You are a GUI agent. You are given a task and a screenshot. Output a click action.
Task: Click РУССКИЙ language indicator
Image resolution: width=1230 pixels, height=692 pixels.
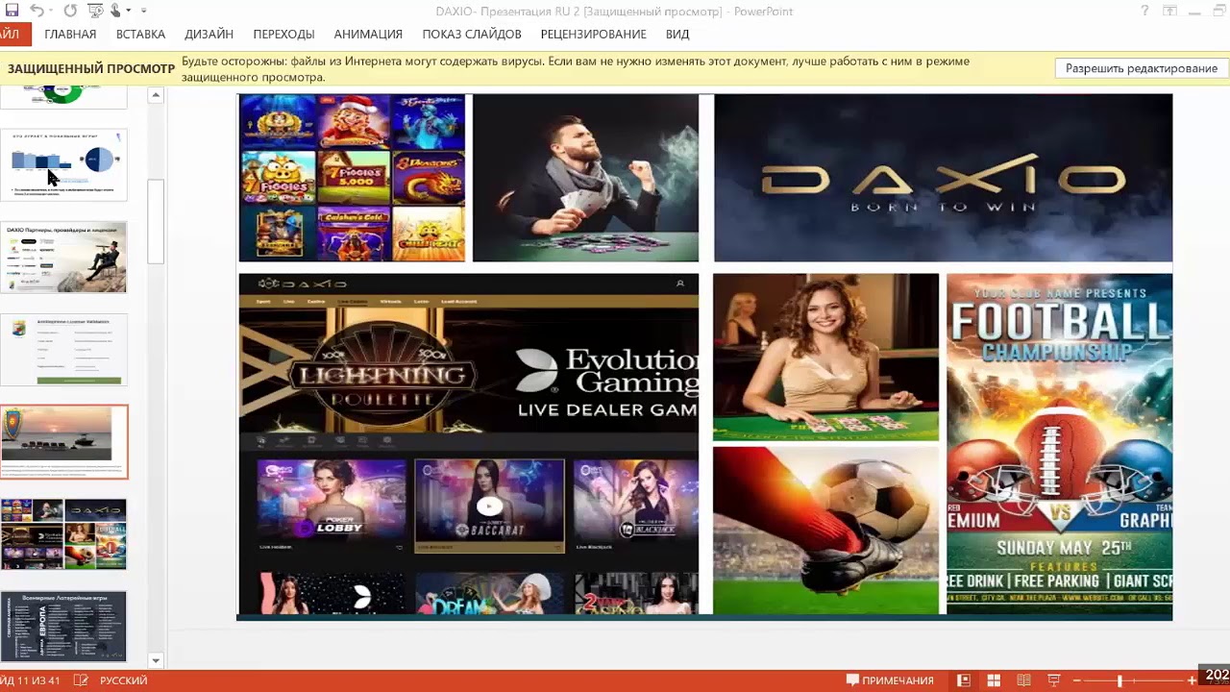(123, 680)
